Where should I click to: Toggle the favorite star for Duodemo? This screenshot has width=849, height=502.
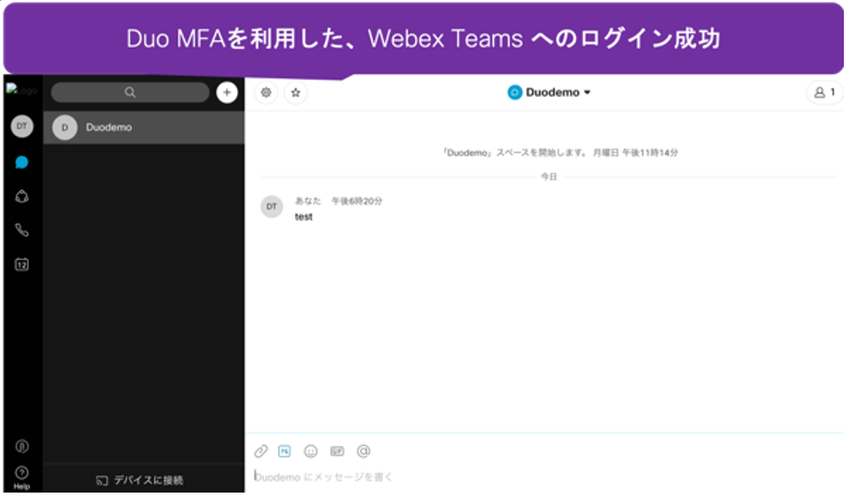coord(295,92)
